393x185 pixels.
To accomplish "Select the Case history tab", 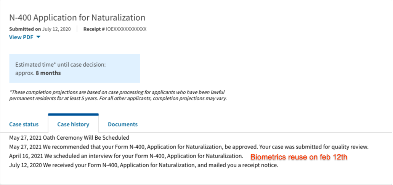I will (x=73, y=124).
